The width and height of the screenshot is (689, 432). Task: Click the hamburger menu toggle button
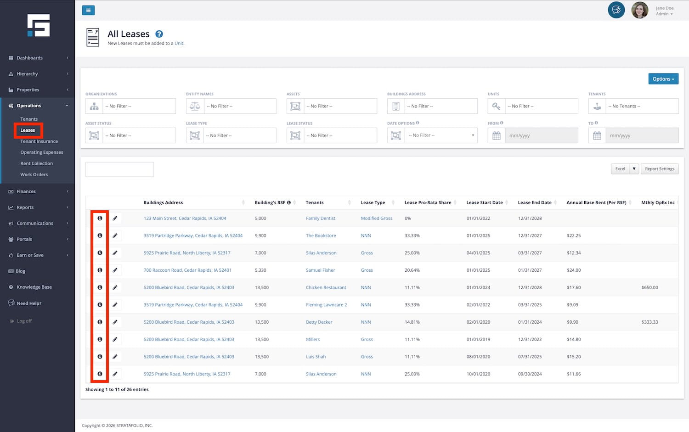click(x=88, y=10)
